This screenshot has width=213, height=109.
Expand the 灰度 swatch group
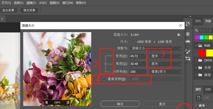196,68
